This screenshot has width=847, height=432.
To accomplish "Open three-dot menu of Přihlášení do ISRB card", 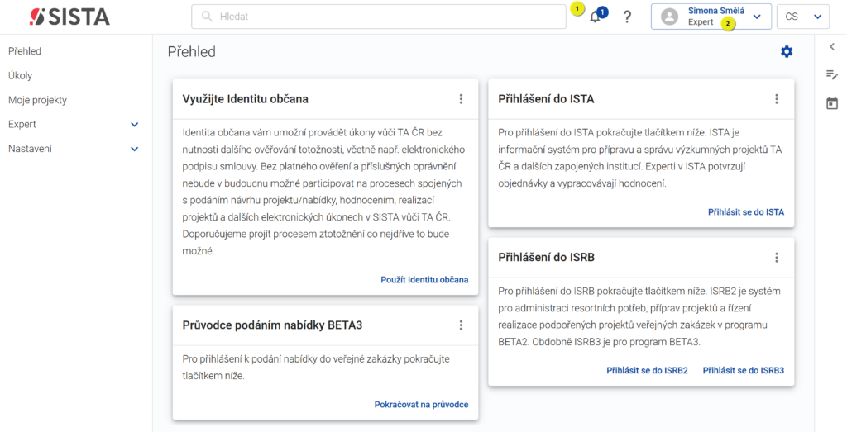I will (x=776, y=257).
